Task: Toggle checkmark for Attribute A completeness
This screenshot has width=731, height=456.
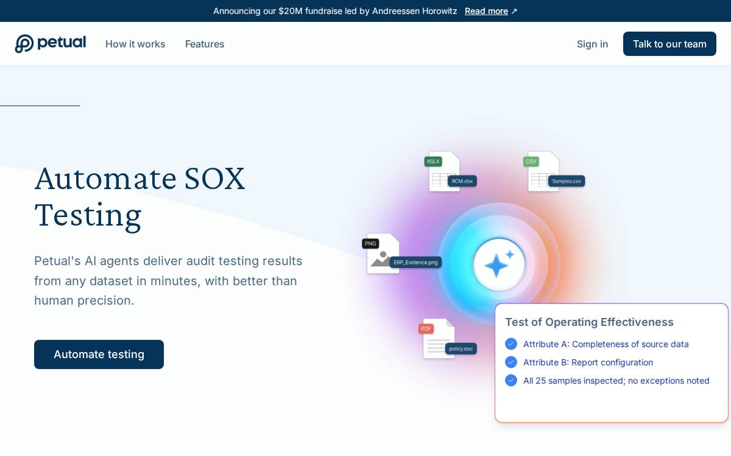Action: (x=511, y=344)
